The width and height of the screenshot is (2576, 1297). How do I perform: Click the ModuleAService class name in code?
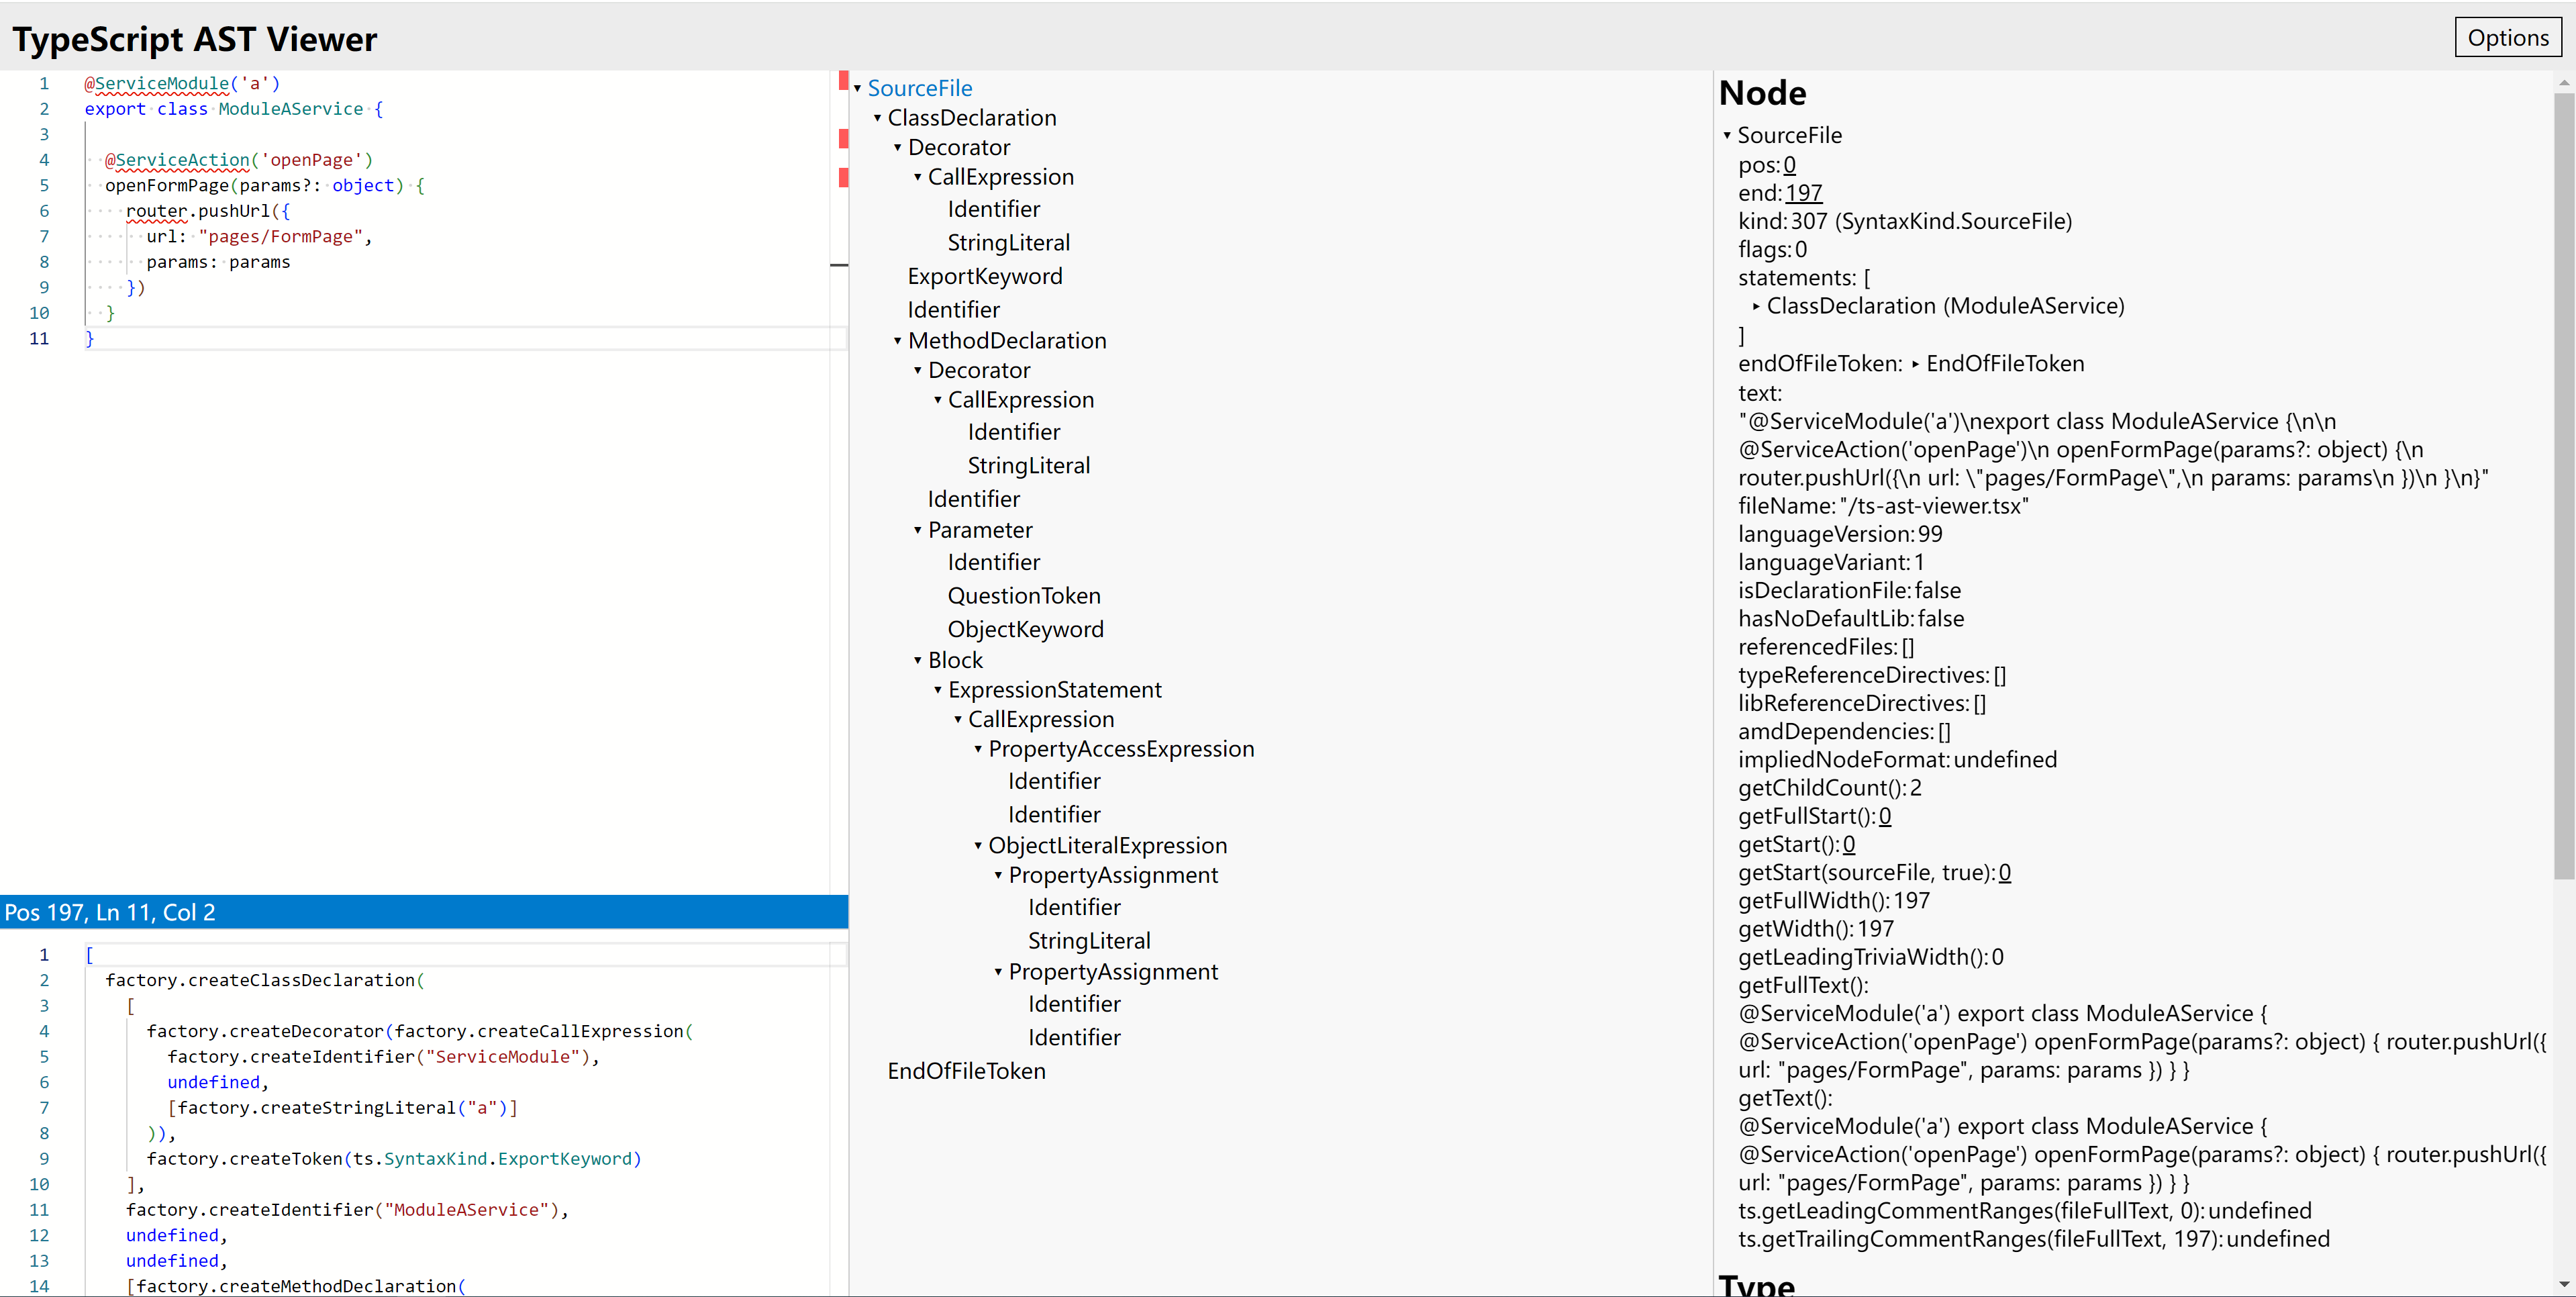pos(290,109)
